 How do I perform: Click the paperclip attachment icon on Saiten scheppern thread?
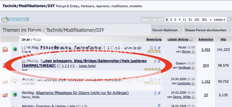pyautogui.click(x=155, y=61)
